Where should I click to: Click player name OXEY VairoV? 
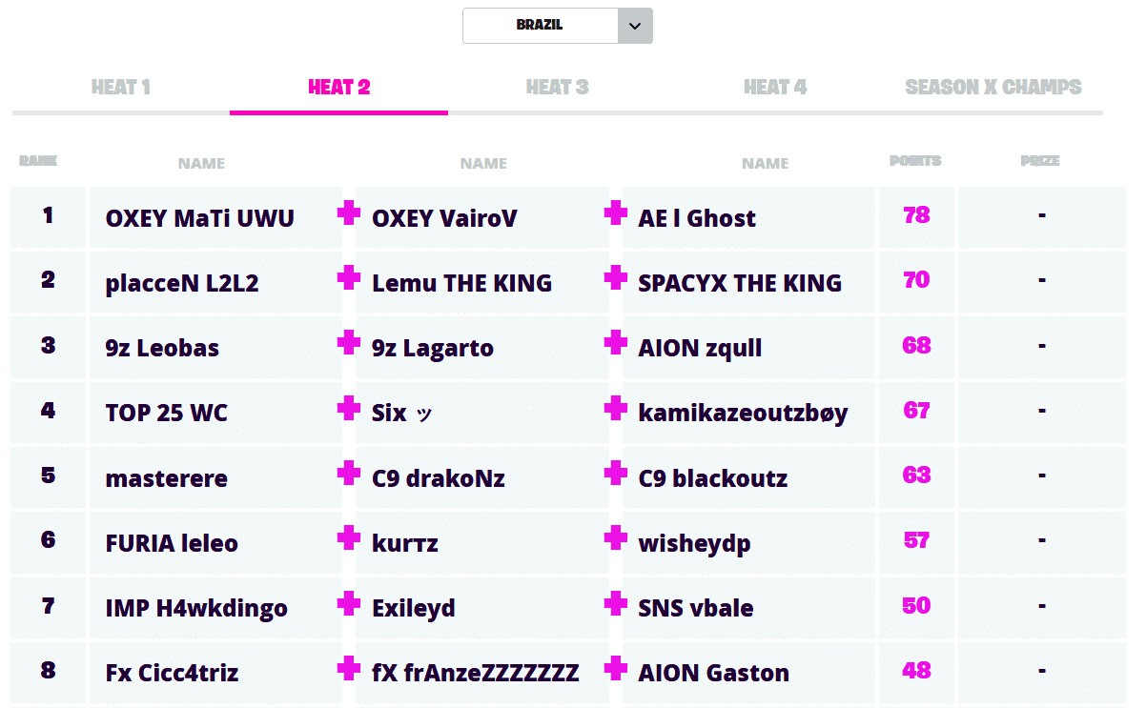point(444,218)
